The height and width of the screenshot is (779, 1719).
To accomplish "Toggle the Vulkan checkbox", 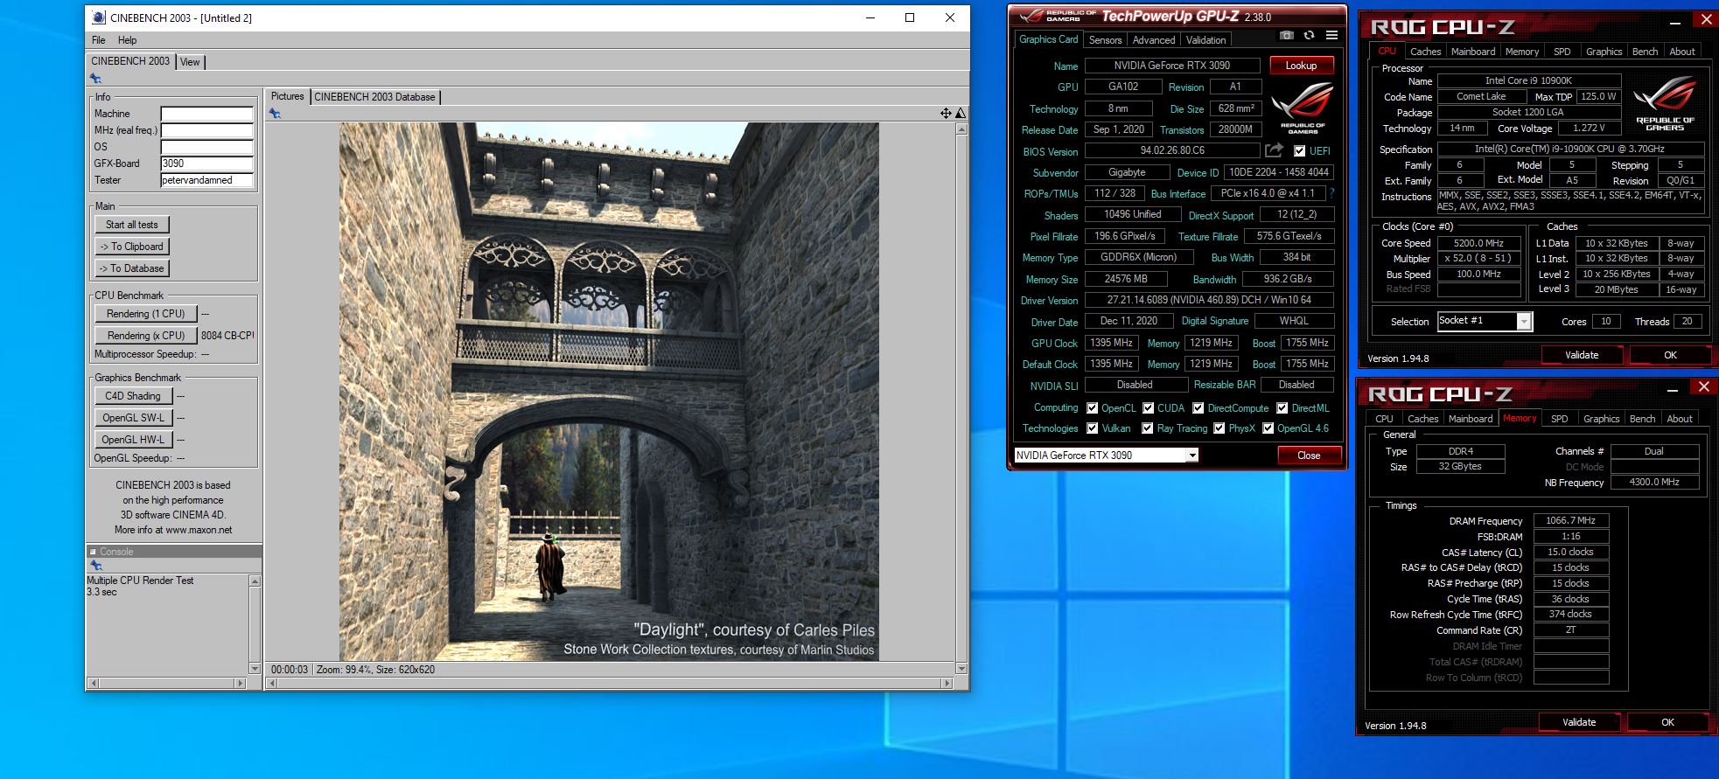I will 1092,428.
